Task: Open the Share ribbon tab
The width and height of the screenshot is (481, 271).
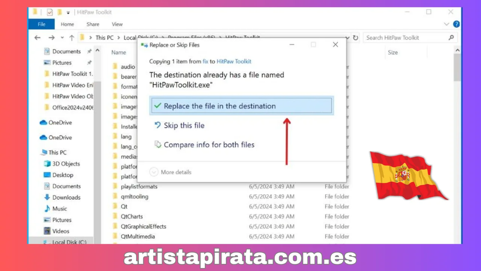Action: (93, 24)
